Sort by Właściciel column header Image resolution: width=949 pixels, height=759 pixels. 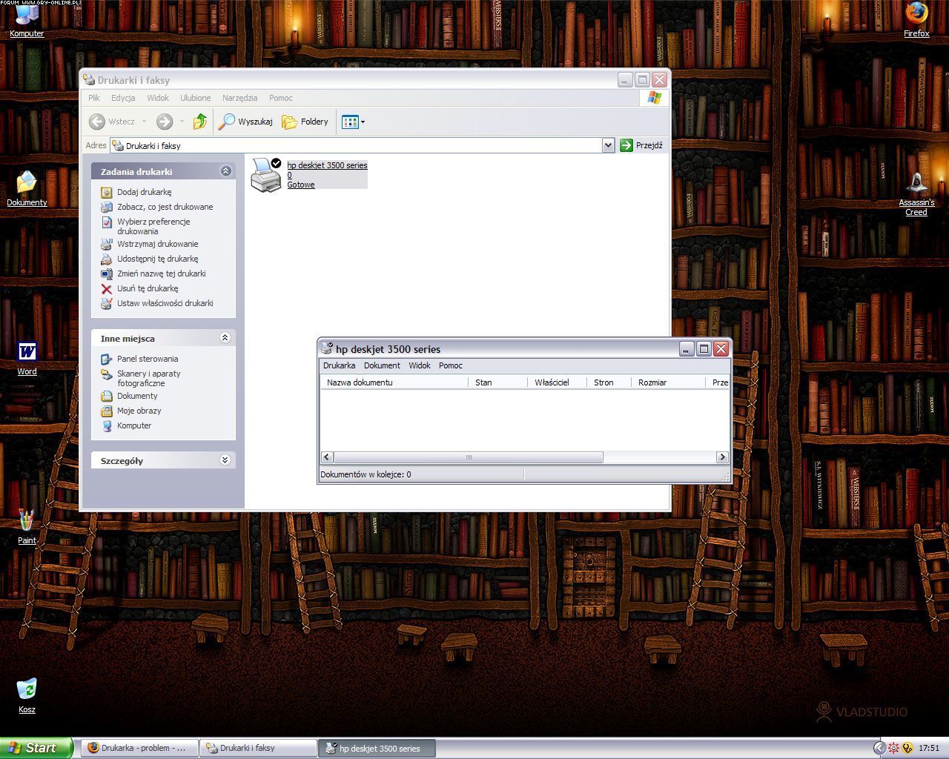pyautogui.click(x=558, y=382)
